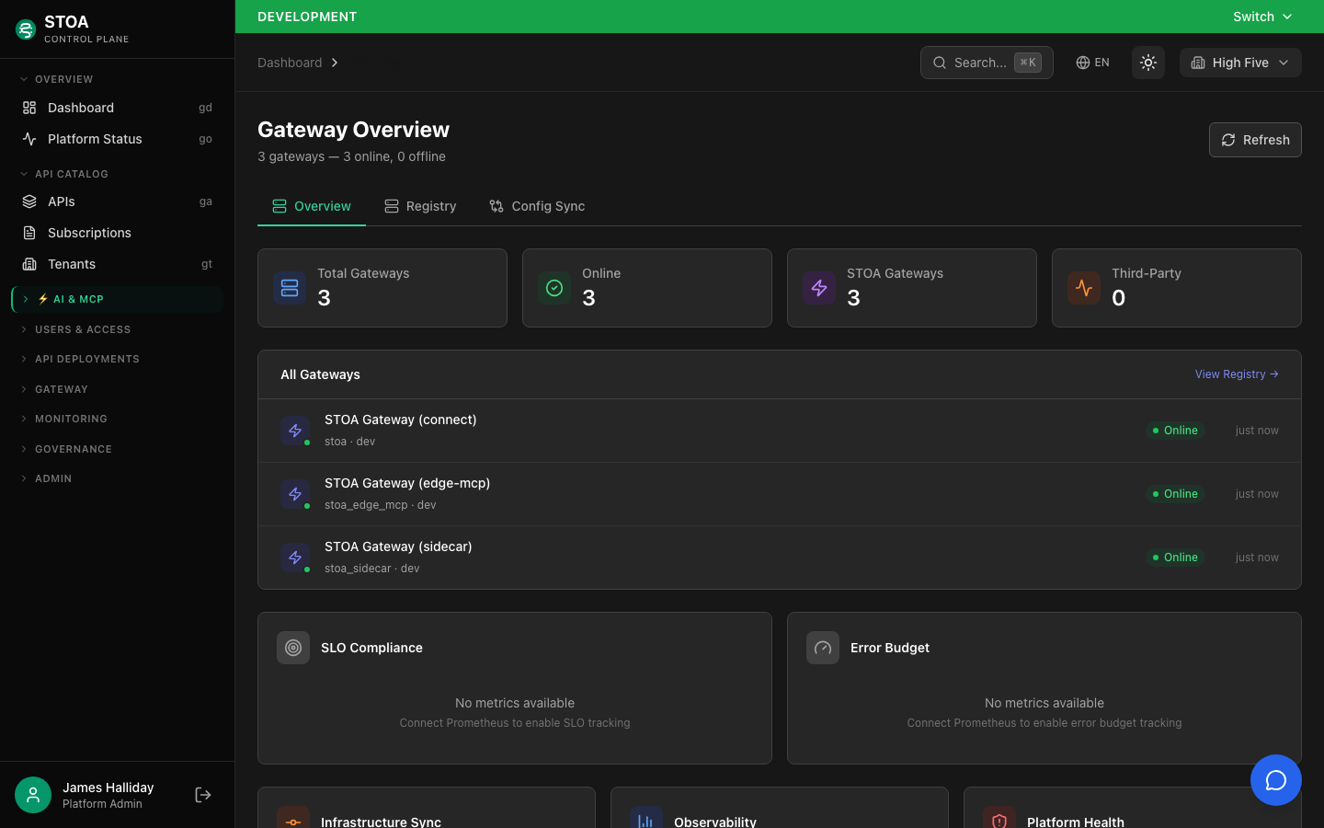The image size is (1324, 828).
Task: Click the James Halliday user avatar
Action: point(33,795)
